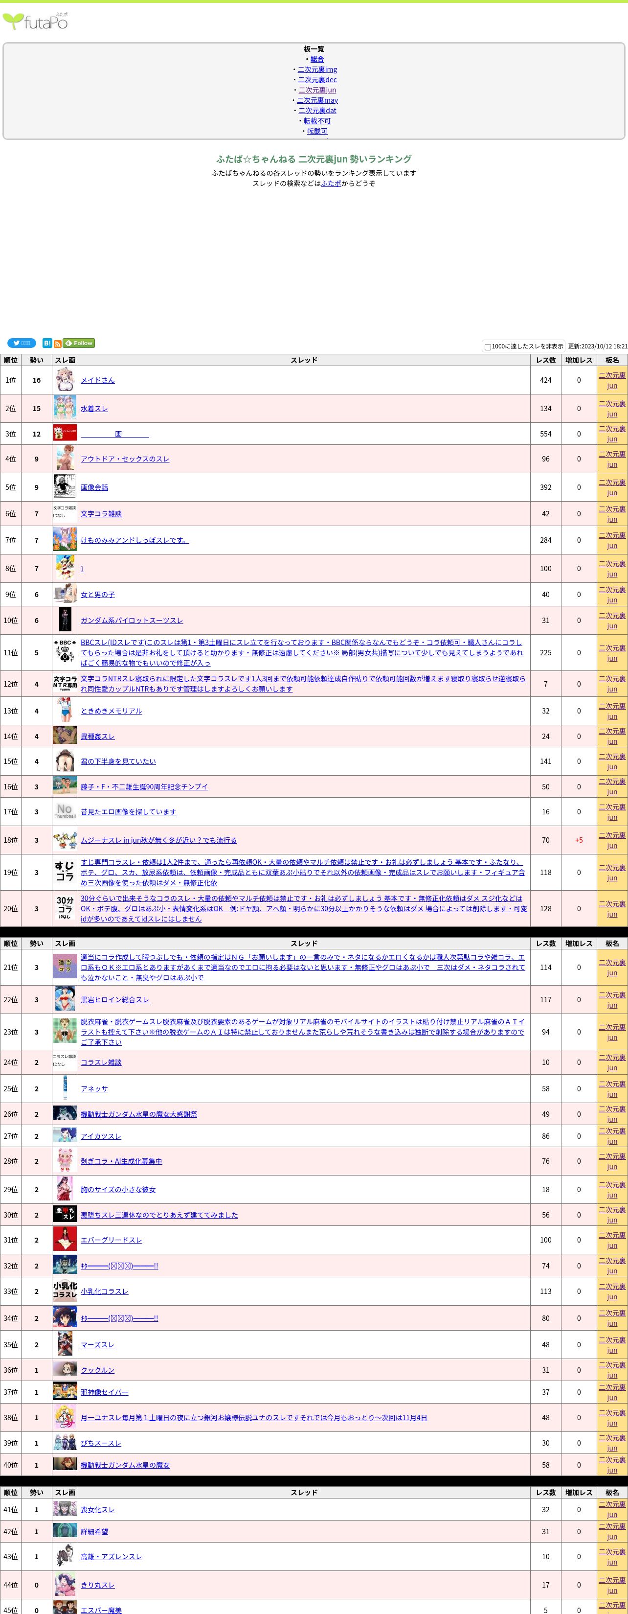The image size is (628, 1614).
Task: Click the orange RSS feed icon
Action: pos(58,344)
